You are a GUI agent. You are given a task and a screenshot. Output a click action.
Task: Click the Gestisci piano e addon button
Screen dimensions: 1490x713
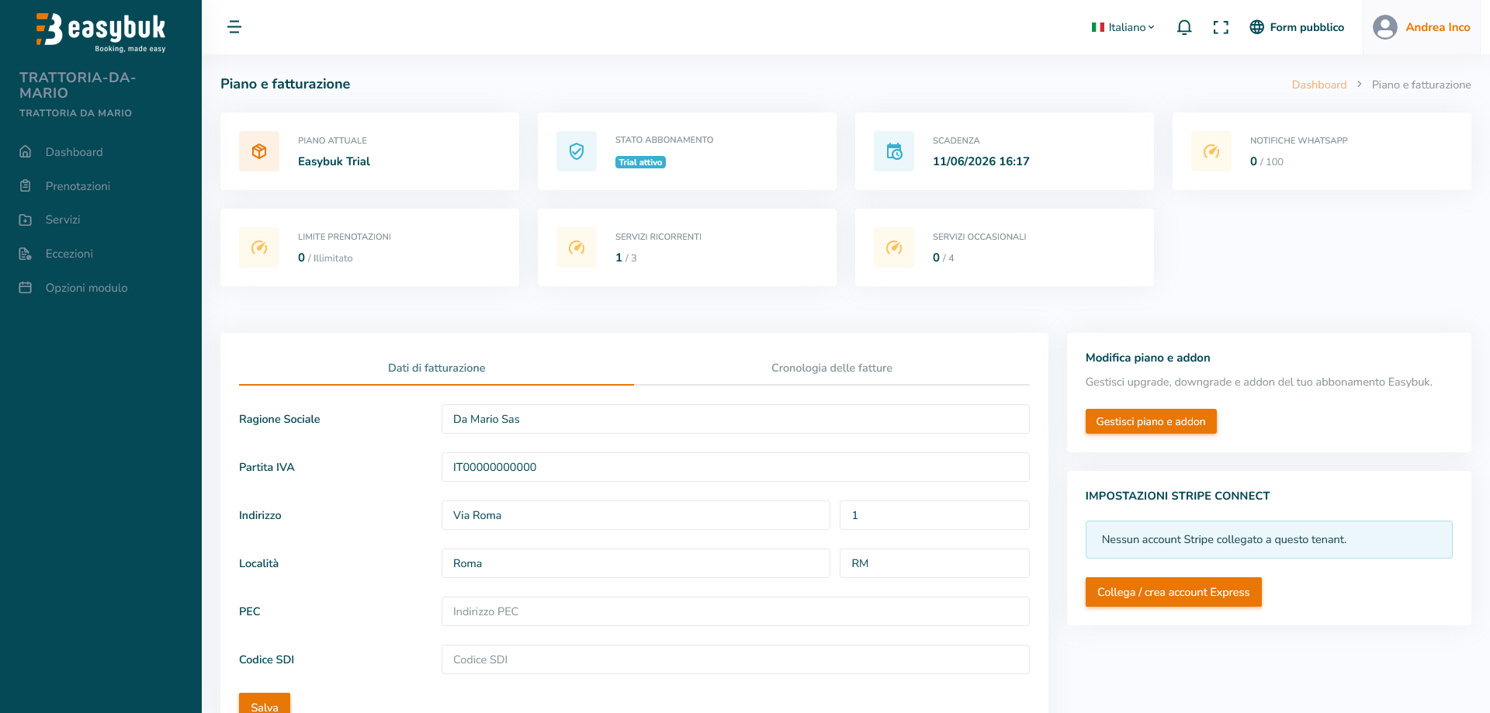(1151, 421)
